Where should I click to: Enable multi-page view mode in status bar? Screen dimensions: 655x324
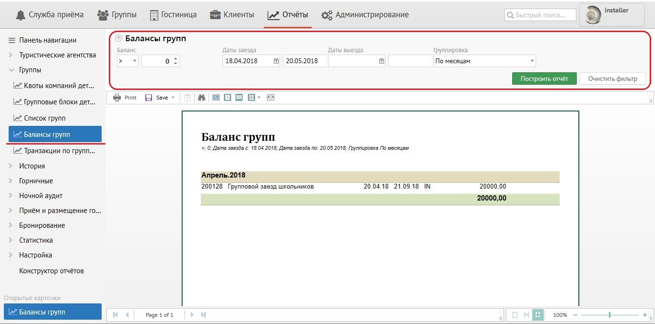538,315
